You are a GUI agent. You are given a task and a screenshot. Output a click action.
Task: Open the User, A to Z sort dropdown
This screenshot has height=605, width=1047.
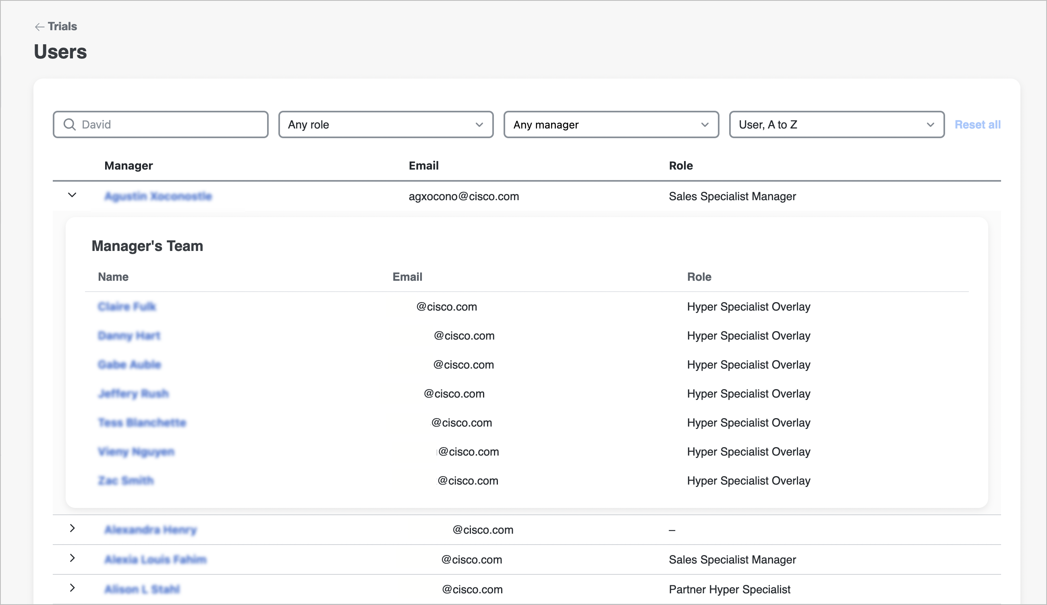point(836,124)
